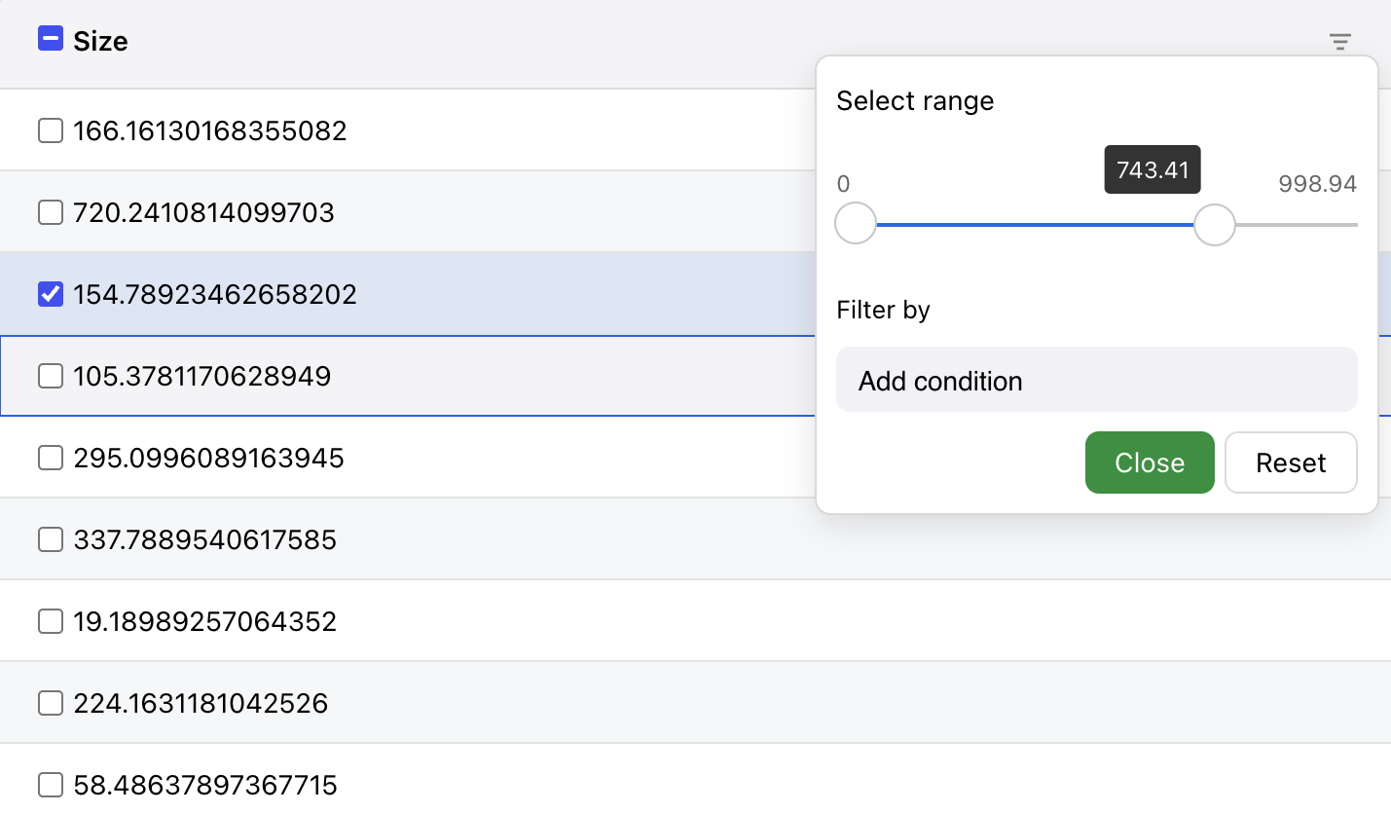Tick the checkbox for 337.7889540617585
Image resolution: width=1391 pixels, height=813 pixels.
pyautogui.click(x=50, y=538)
